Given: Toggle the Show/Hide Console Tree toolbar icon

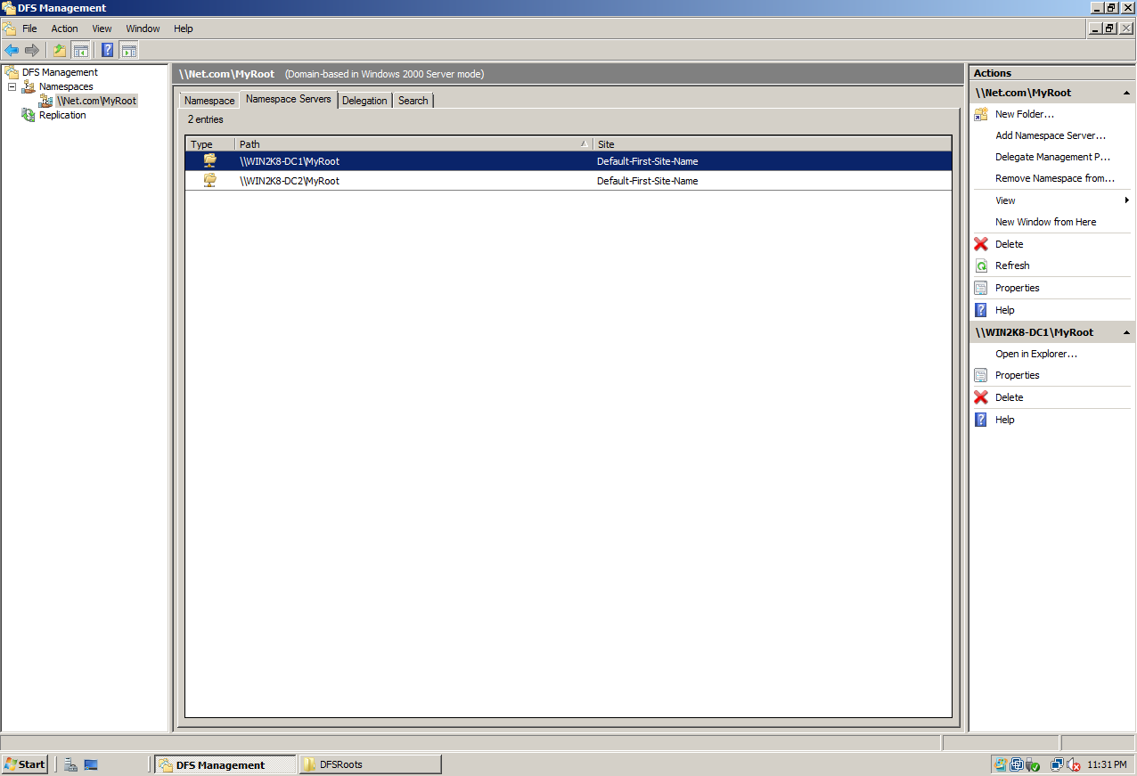Looking at the screenshot, I should point(80,50).
